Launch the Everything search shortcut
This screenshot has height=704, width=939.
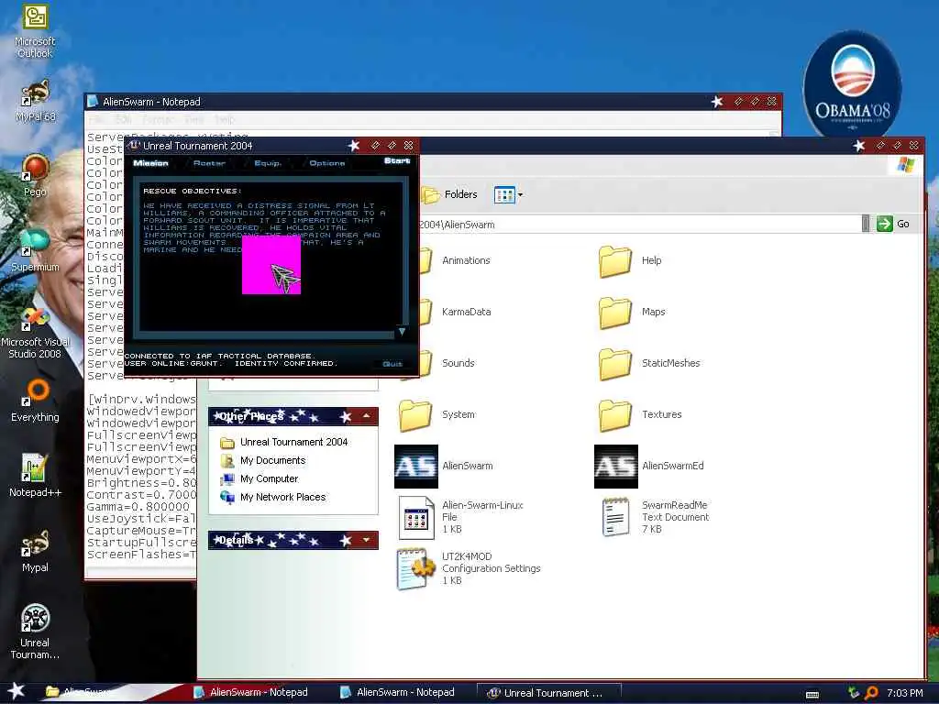[35, 401]
